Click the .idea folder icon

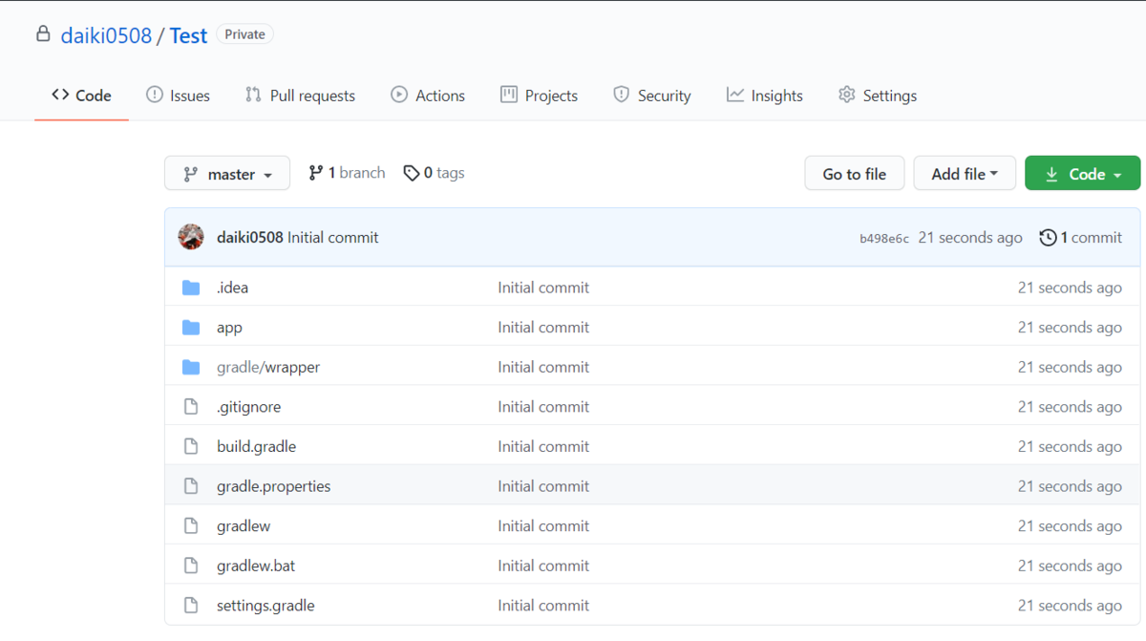(x=191, y=288)
